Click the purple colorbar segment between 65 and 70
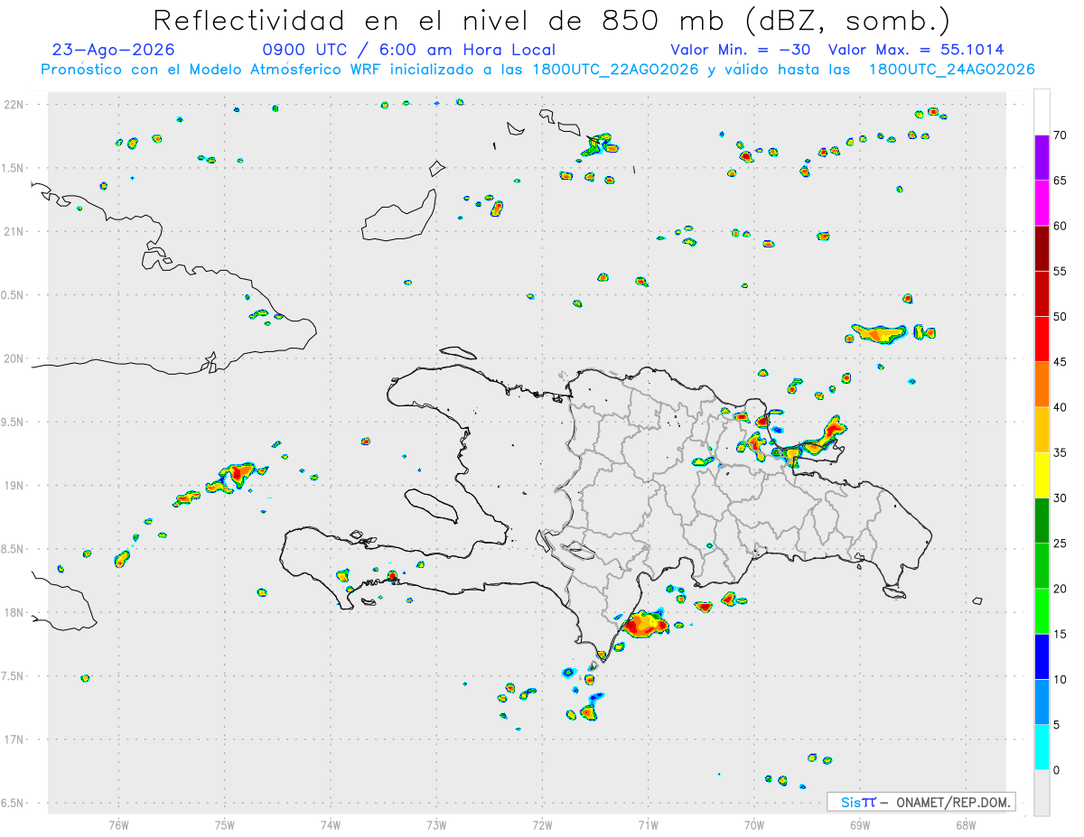 click(1042, 158)
